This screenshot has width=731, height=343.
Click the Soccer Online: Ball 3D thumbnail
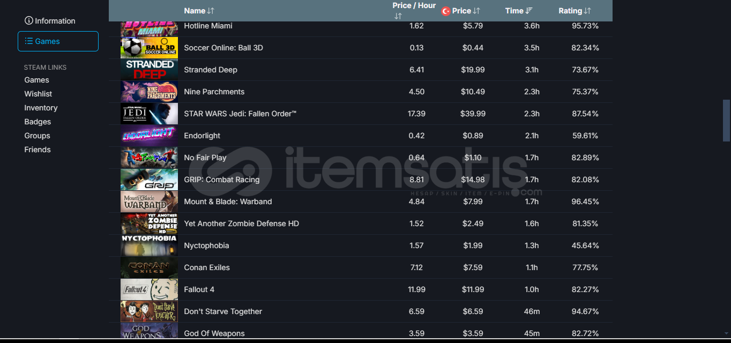tap(149, 48)
